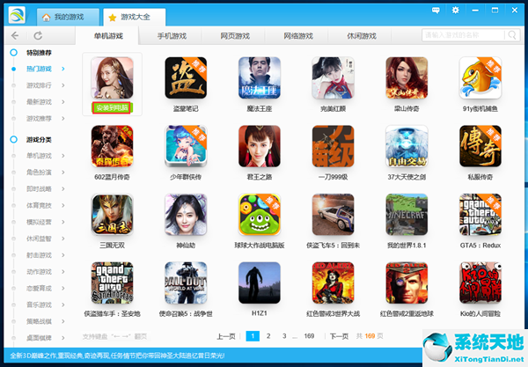Switch to 我的游戏 tab
This screenshot has height=367, width=528.
(68, 17)
